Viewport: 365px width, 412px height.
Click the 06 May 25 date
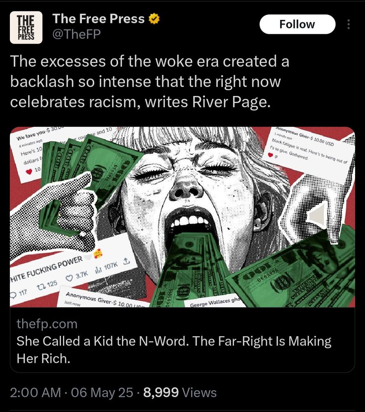[102, 393]
